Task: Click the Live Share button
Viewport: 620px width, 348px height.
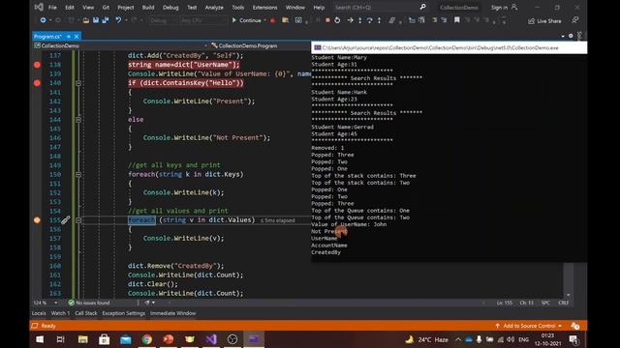Action: pyautogui.click(x=544, y=21)
